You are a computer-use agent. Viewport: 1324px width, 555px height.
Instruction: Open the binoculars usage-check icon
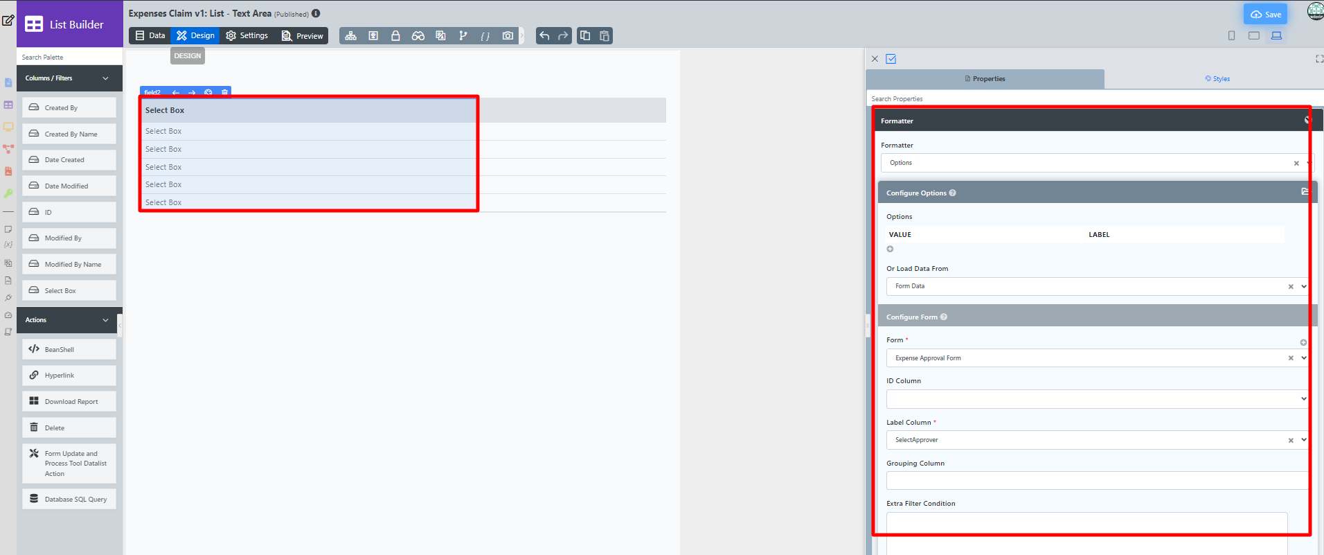[x=418, y=36]
